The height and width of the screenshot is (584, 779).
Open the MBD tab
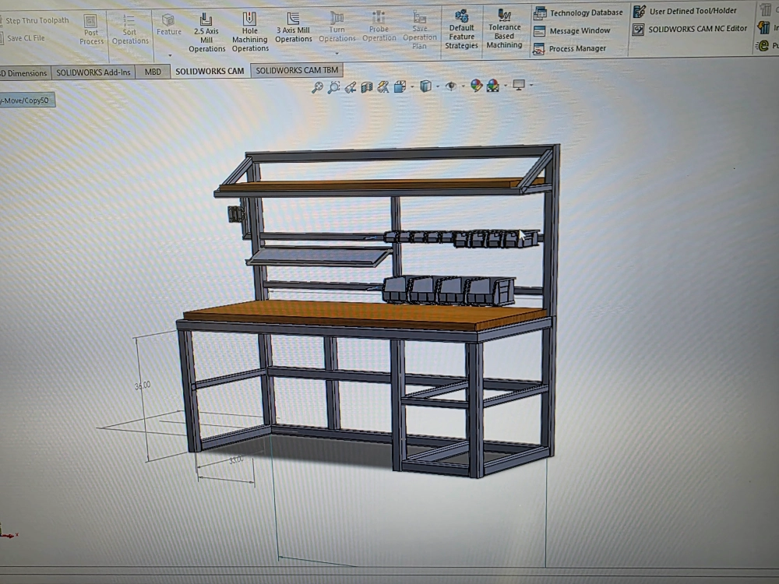(x=153, y=72)
